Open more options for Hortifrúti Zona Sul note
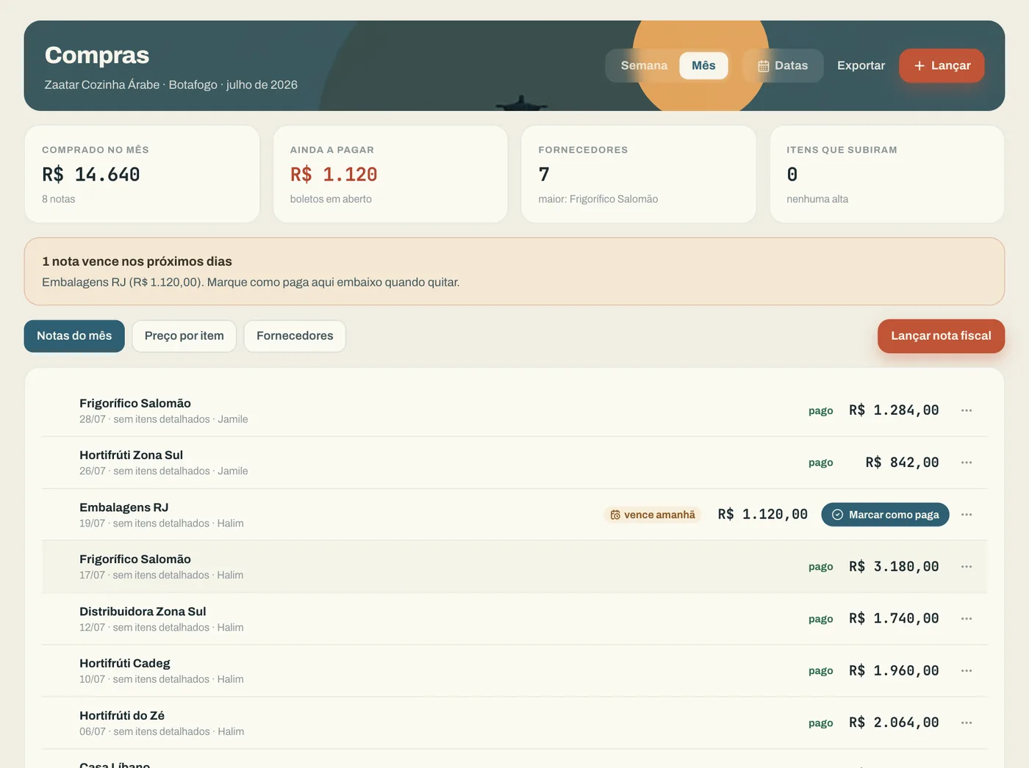1029x768 pixels. tap(967, 463)
